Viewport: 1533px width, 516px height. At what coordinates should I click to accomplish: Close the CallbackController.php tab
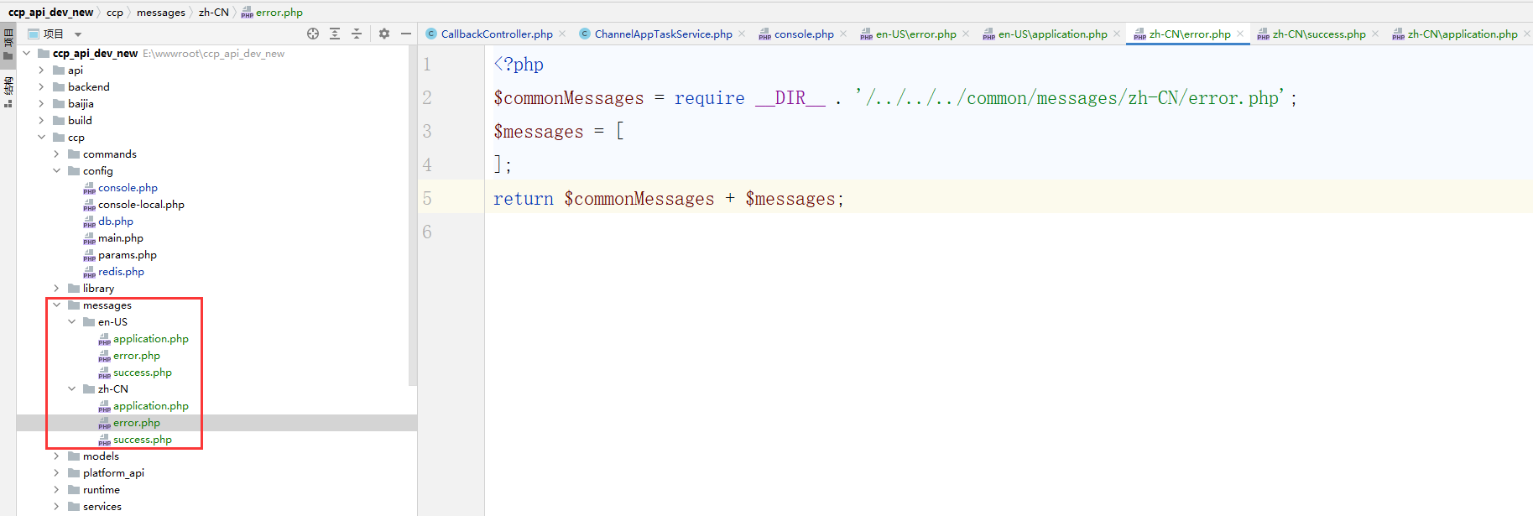[562, 34]
